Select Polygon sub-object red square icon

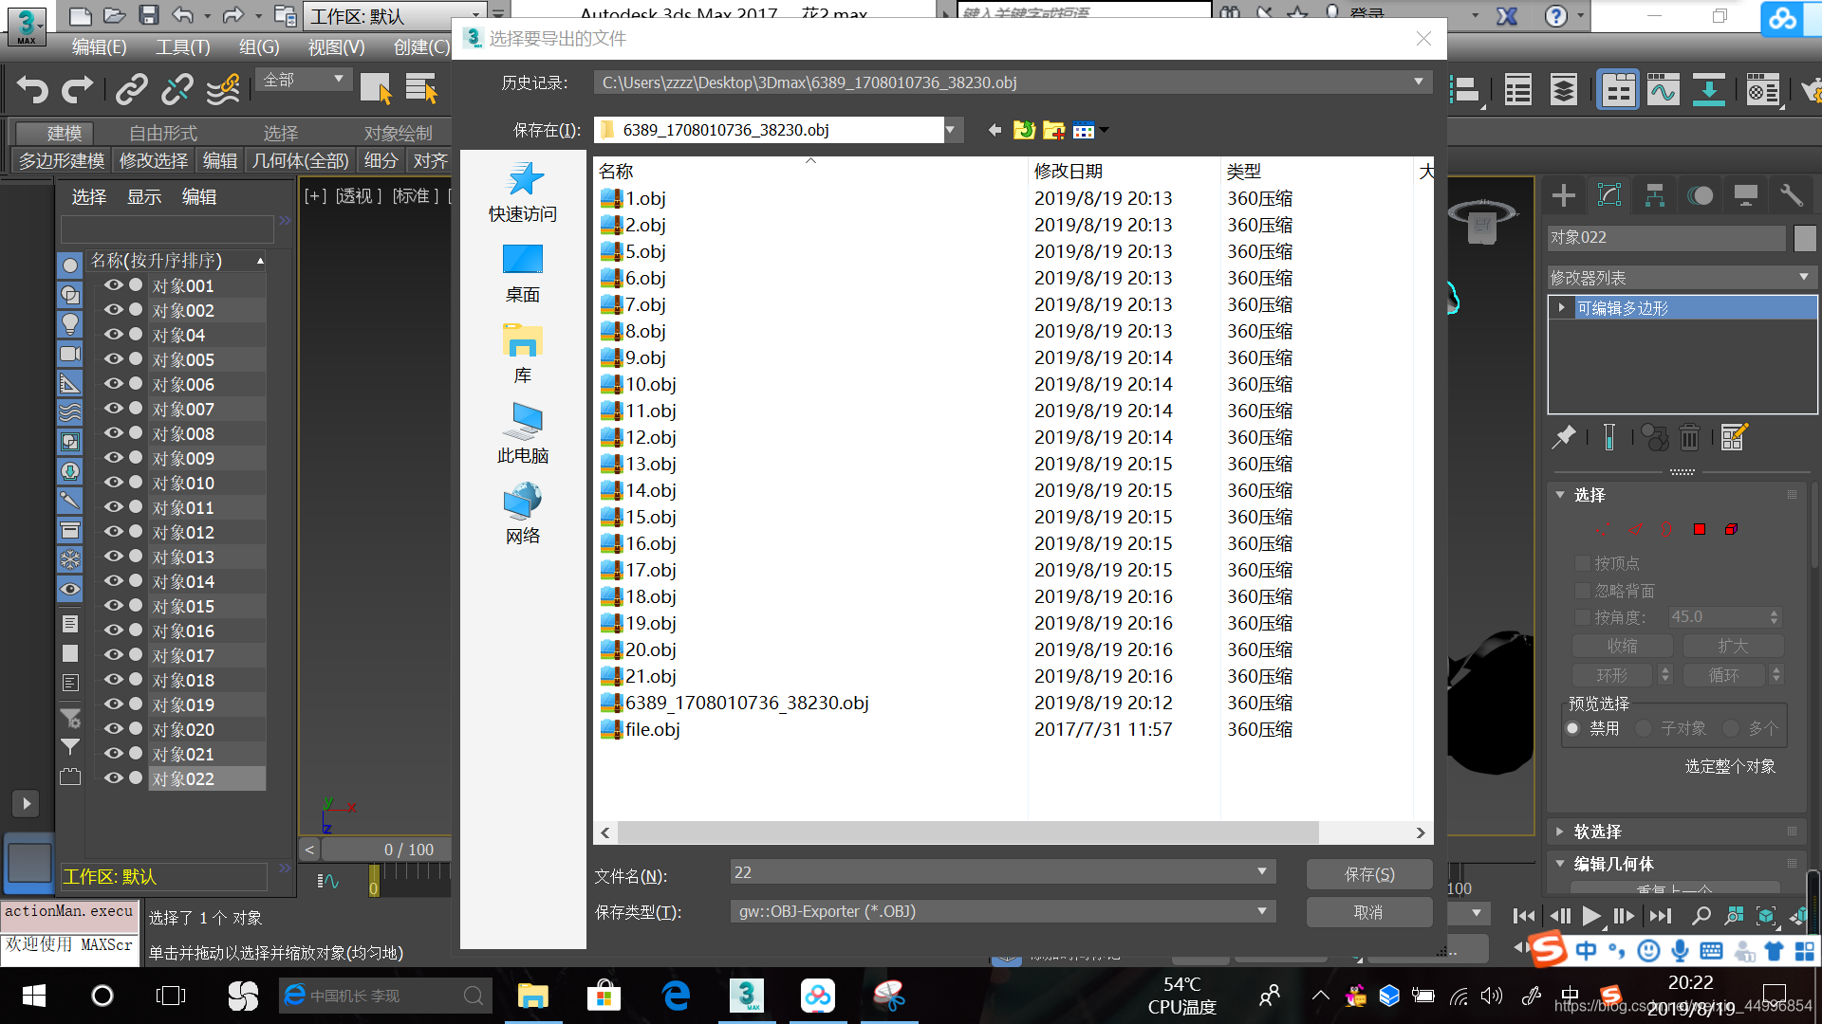click(x=1700, y=529)
